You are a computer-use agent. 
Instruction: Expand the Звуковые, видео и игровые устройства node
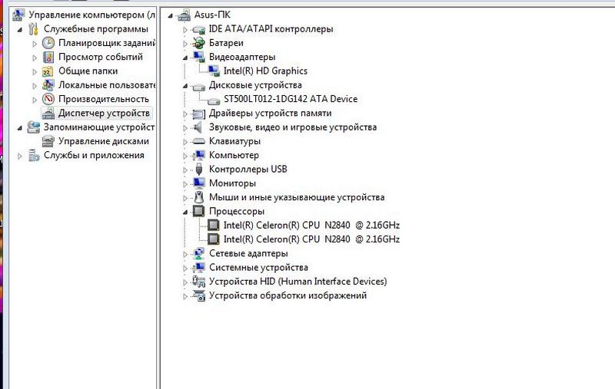pos(185,127)
